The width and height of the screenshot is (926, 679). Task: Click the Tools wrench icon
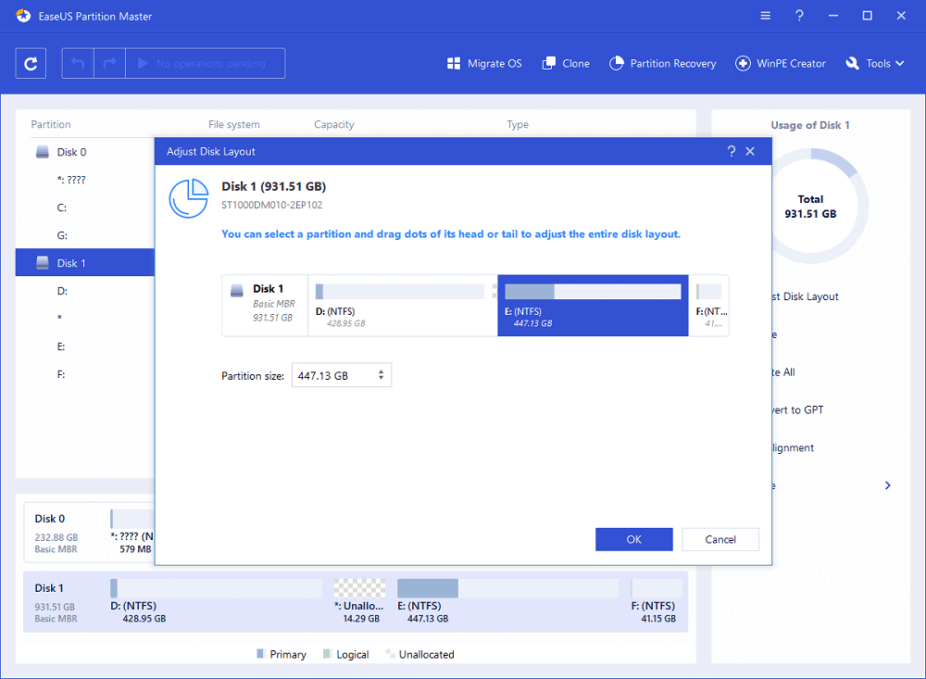pos(853,63)
